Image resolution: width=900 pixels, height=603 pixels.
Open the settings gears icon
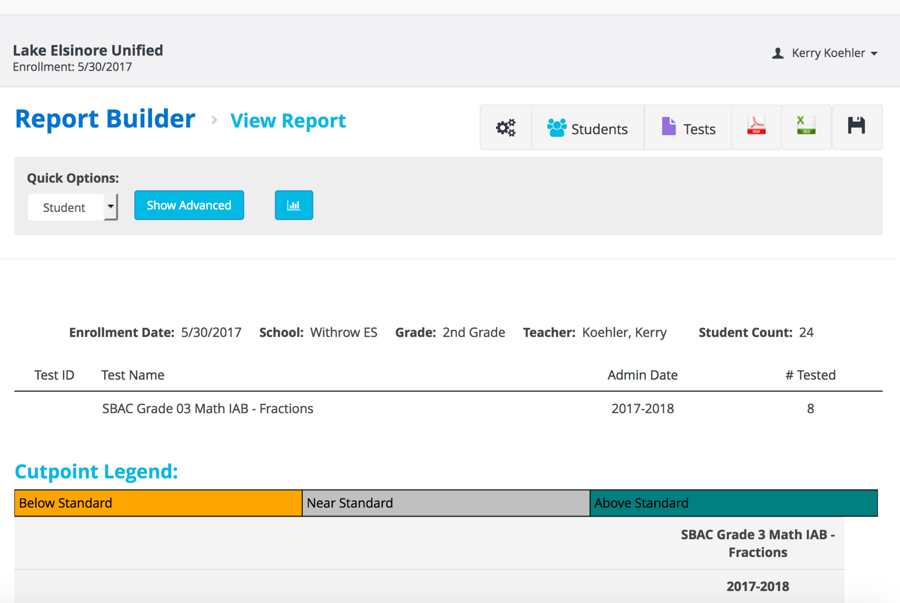pos(505,128)
